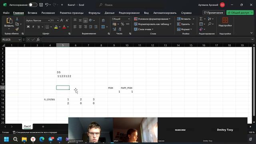
Task: Increase font size with large A
Action: [62, 20]
